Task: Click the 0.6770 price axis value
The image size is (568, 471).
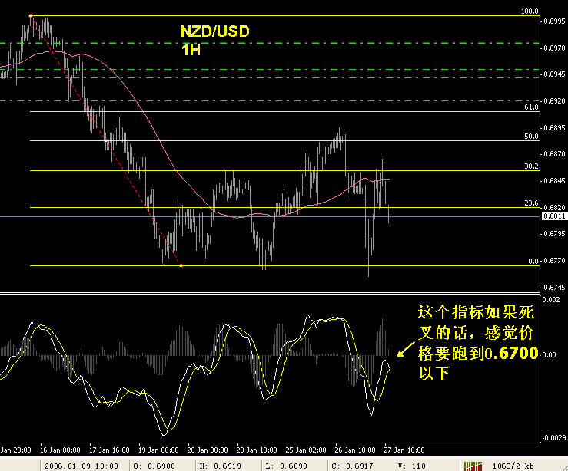Action: click(x=554, y=261)
